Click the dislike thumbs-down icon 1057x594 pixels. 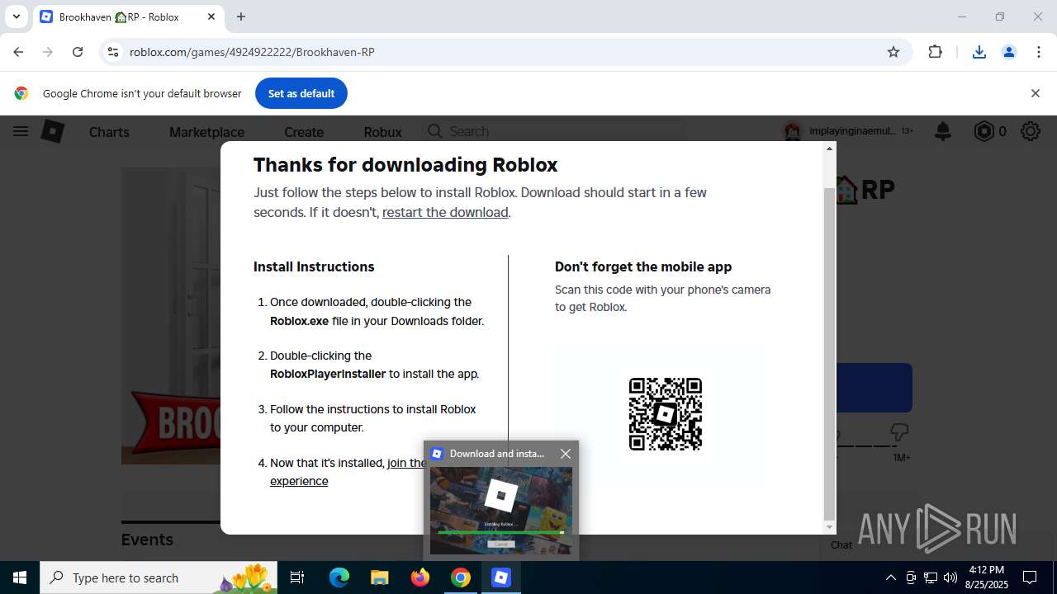(x=899, y=433)
